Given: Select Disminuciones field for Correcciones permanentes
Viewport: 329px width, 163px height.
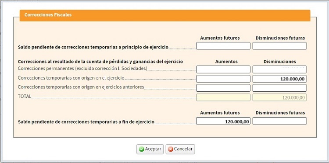Looking at the screenshot, I should coord(279,69).
